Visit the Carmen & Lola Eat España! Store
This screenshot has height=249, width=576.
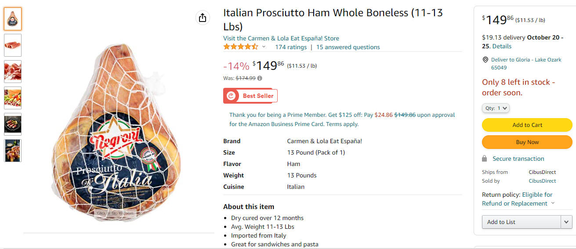[x=281, y=38]
